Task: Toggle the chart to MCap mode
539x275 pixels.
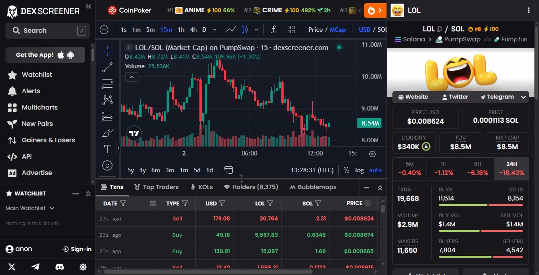Action: point(338,30)
